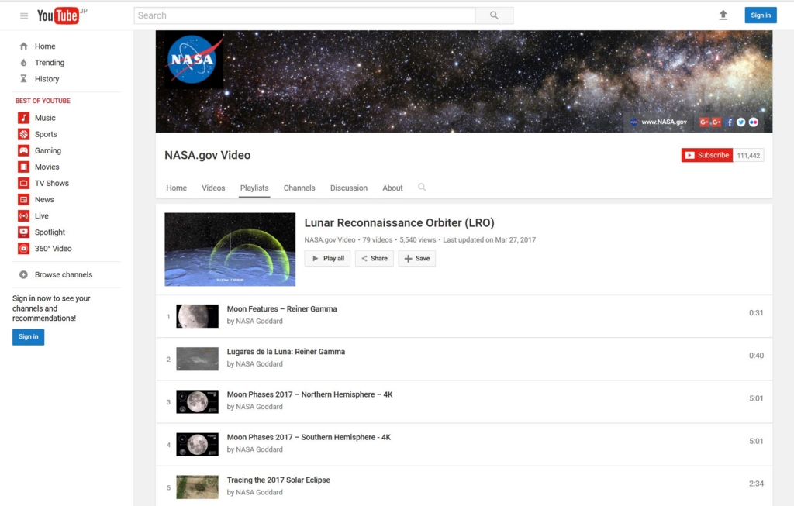Click the Music note icon
Screen dimensions: 794x506
(24, 118)
